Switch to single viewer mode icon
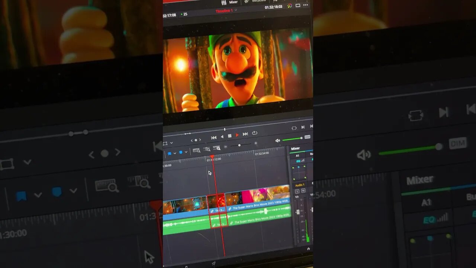This screenshot has height=268, width=476. [x=298, y=6]
